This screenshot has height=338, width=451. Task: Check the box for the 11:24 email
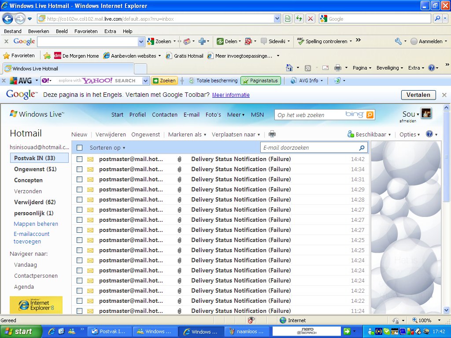point(80,311)
